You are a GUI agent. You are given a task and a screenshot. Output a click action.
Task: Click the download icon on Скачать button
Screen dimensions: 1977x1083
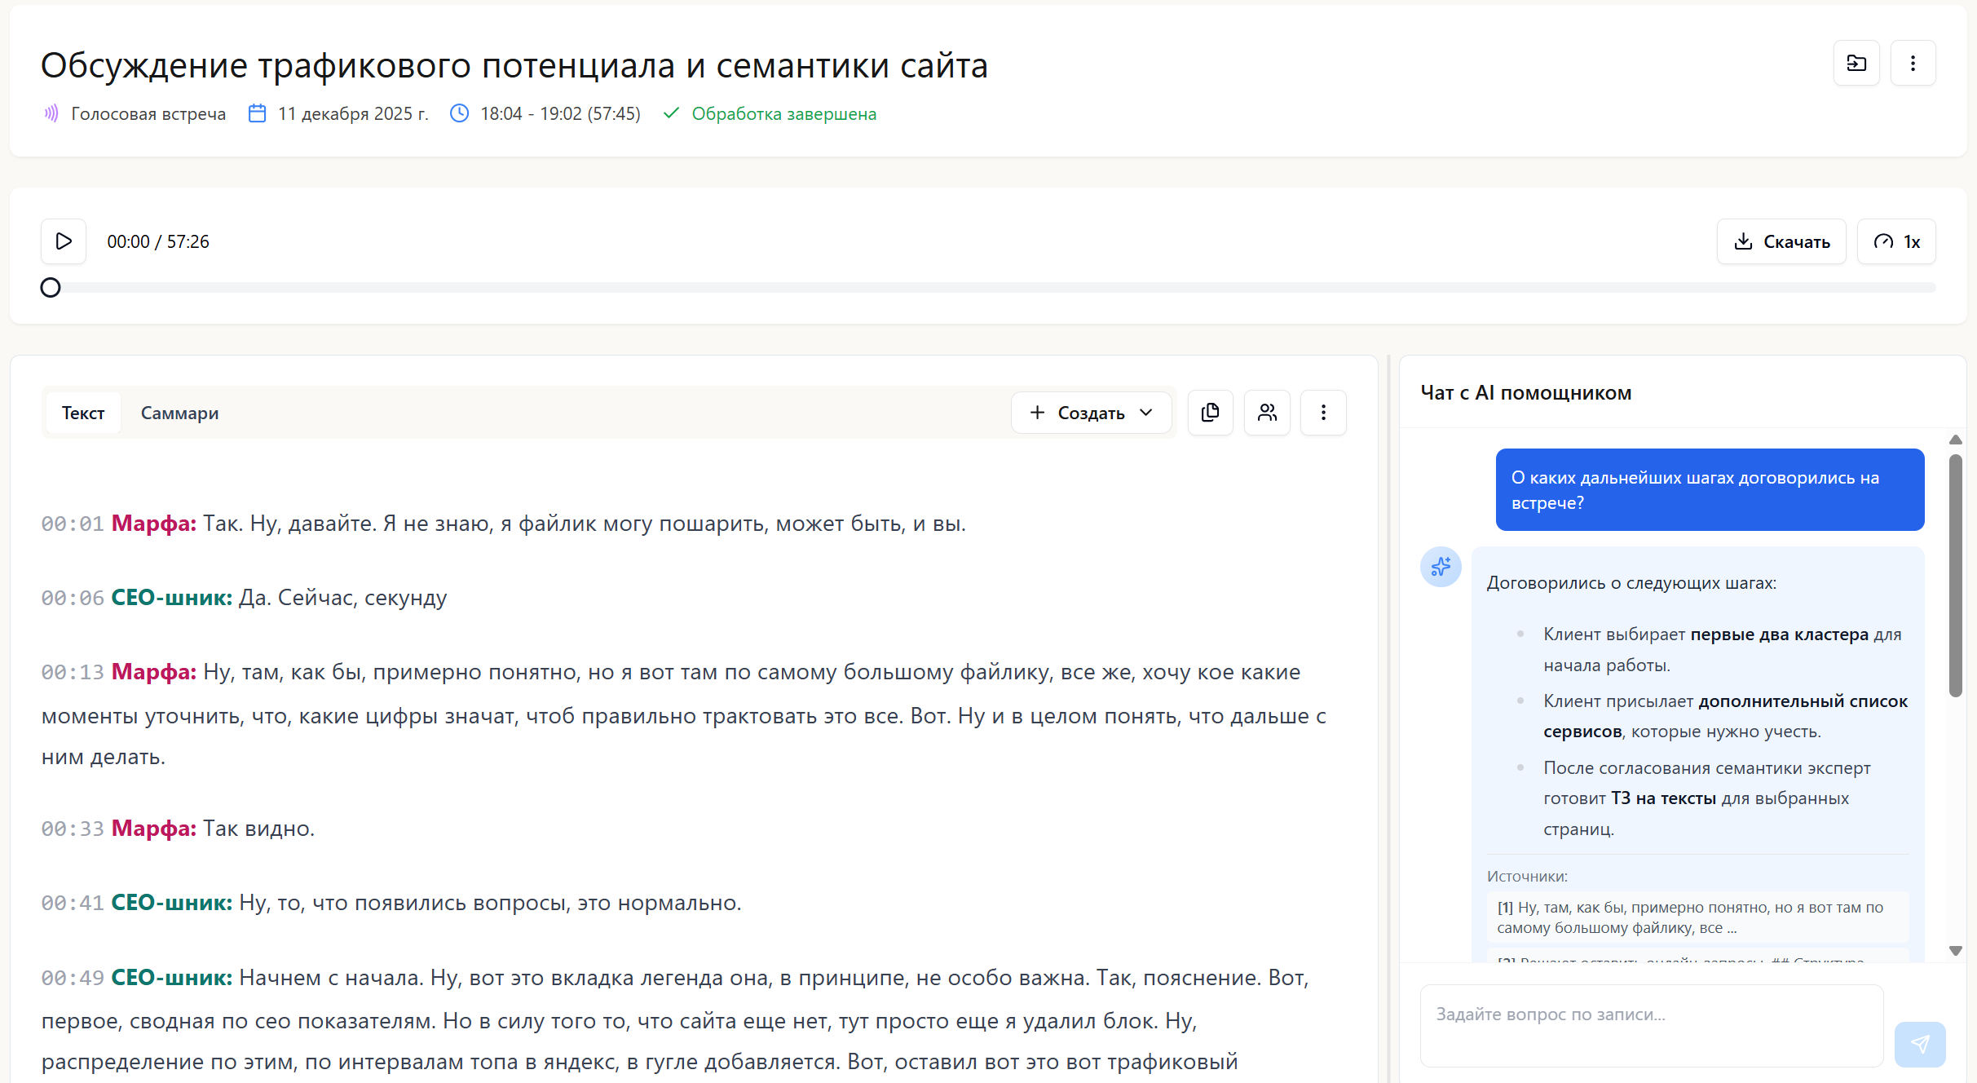coord(1744,241)
